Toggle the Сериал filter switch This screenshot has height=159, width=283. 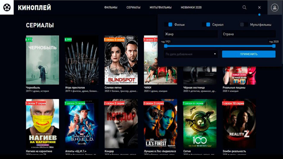[x=206, y=25]
